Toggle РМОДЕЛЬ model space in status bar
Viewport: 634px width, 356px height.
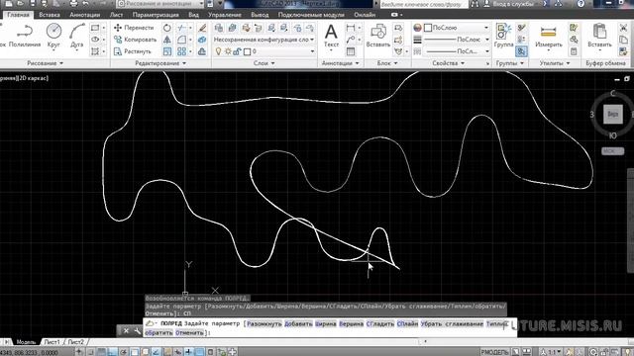click(x=494, y=352)
